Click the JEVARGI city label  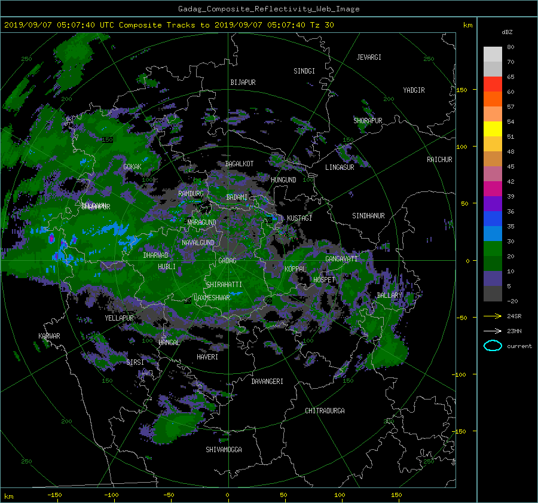pyautogui.click(x=369, y=57)
